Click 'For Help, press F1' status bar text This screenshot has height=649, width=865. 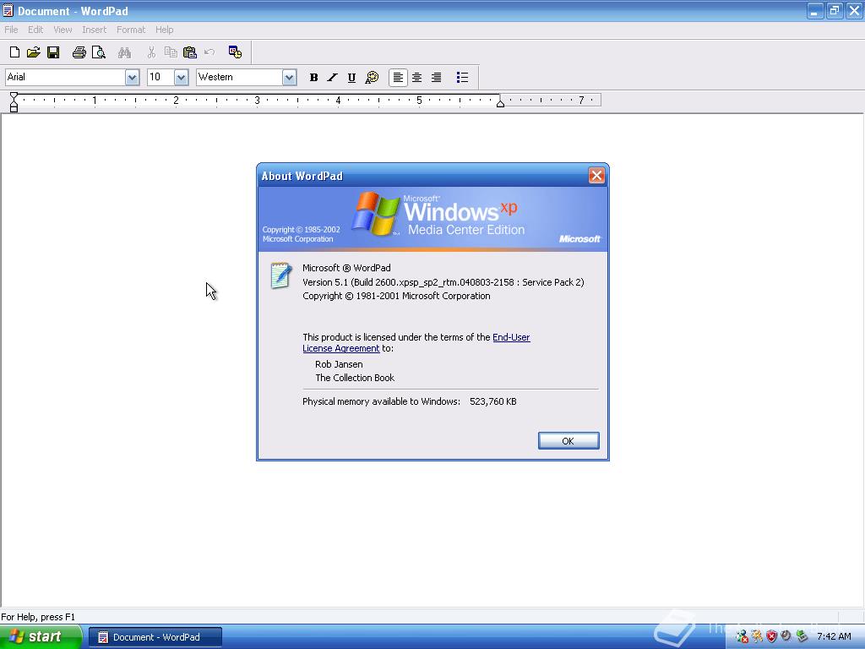tap(37, 617)
